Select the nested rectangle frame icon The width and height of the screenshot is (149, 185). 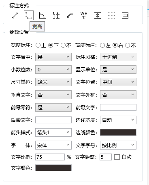(125, 15)
